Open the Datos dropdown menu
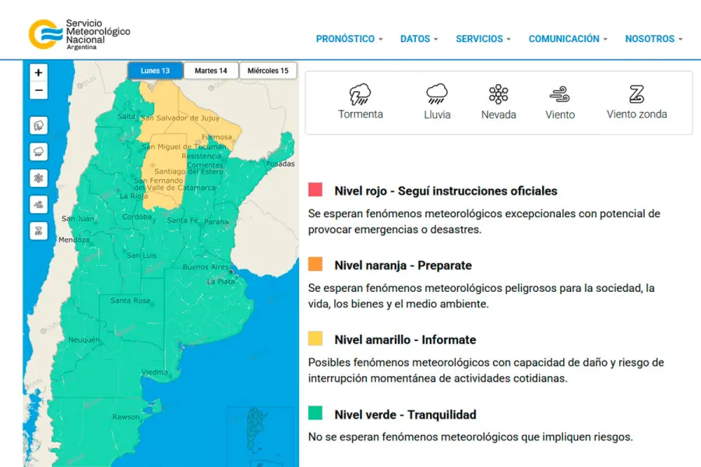 [418, 39]
